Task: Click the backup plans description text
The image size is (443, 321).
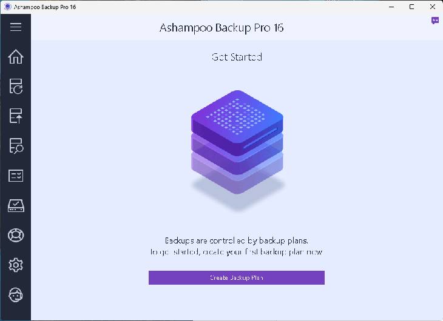Action: click(x=237, y=246)
